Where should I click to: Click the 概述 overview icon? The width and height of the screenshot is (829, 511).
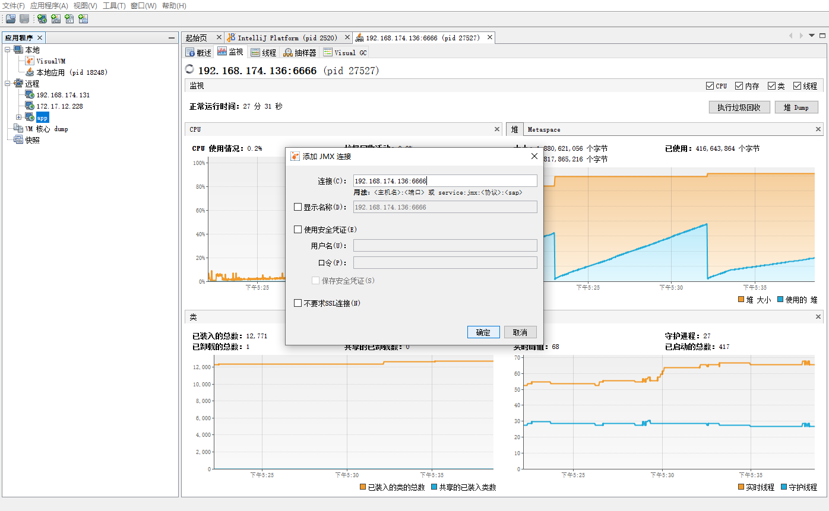(x=190, y=52)
